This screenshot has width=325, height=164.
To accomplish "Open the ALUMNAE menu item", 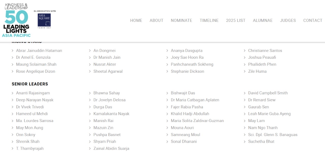I will 263,21.
